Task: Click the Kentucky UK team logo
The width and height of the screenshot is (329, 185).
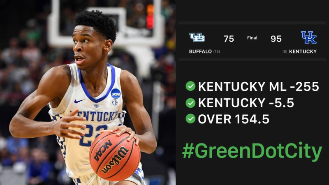Action: point(309,37)
